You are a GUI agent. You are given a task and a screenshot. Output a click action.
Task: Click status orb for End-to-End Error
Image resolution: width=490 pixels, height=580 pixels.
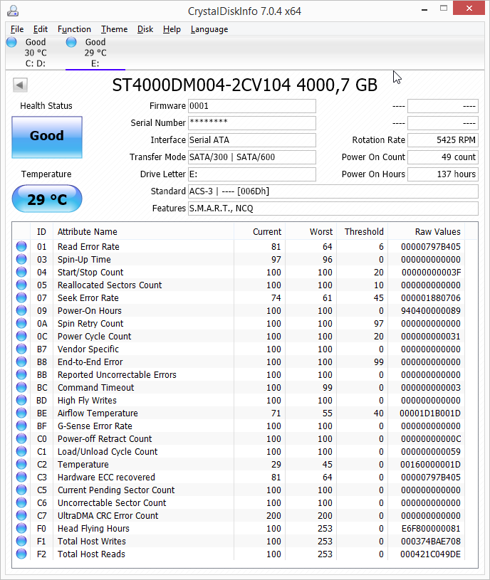pyautogui.click(x=21, y=362)
